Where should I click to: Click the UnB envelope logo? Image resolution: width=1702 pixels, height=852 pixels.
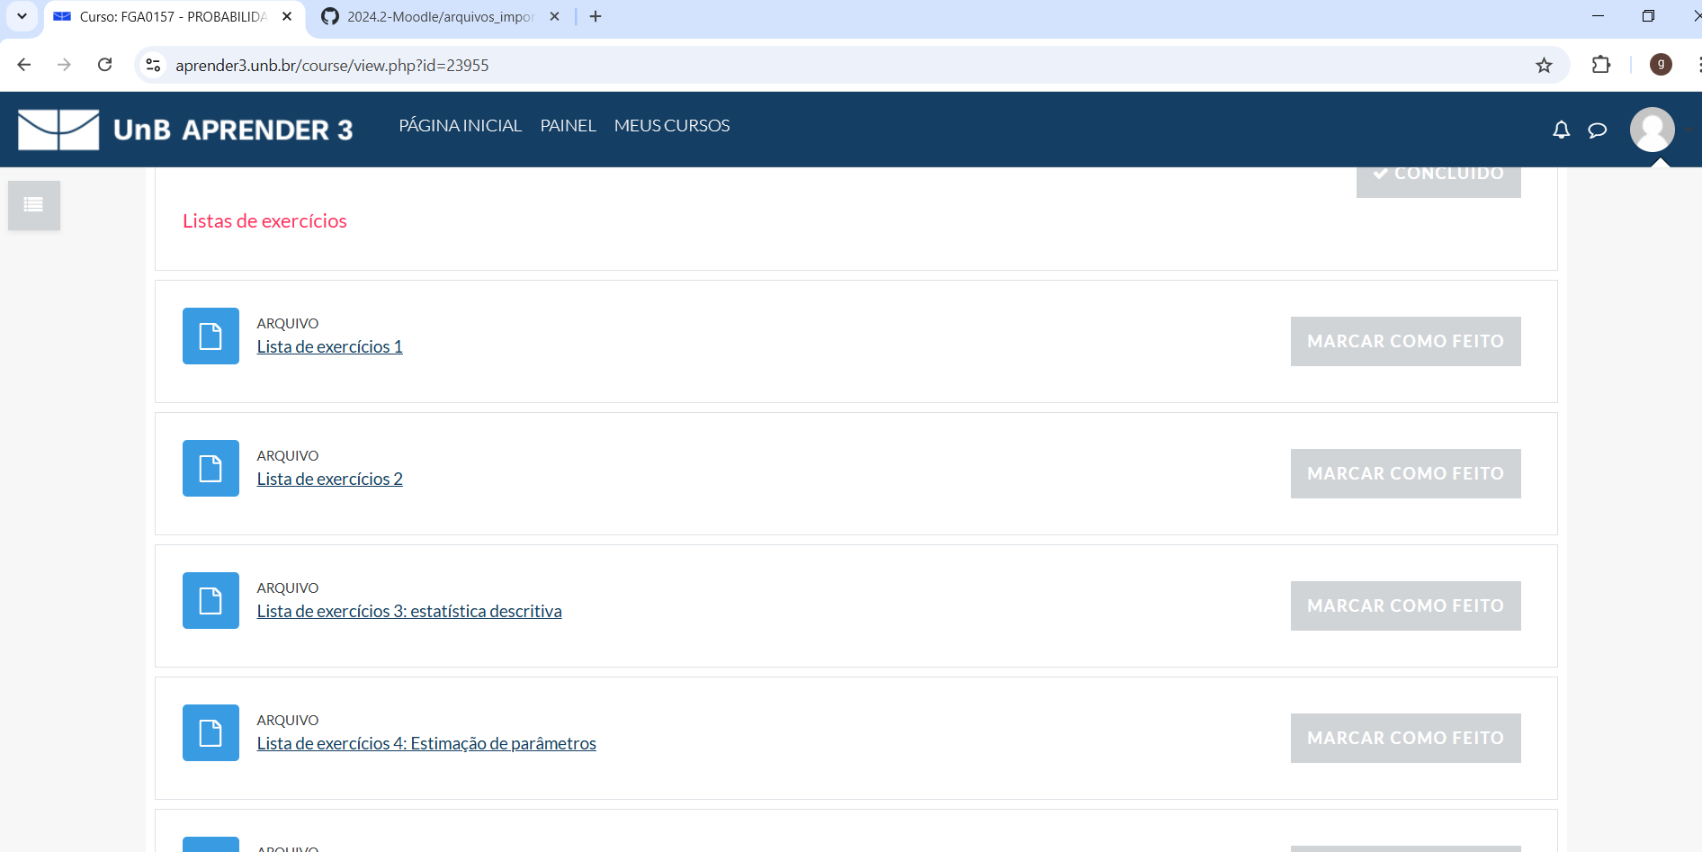[x=58, y=130]
